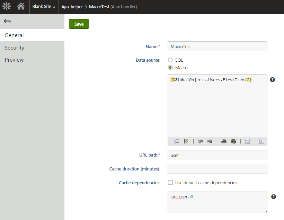The height and width of the screenshot is (220, 284).
Task: Focus the Cache duration minutes field
Action: pos(217,169)
